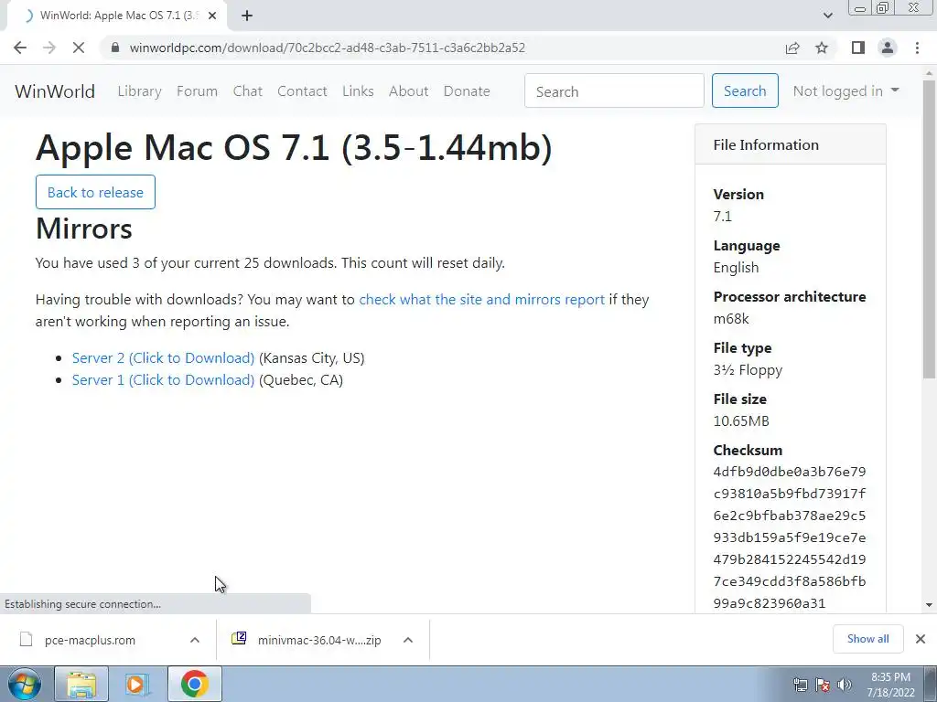Click the network tray icon
Image resolution: width=937 pixels, height=702 pixels.
tap(800, 685)
